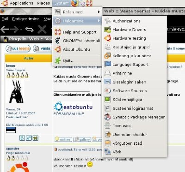
Task: Click the browser forward arrow
Action: (x=14, y=29)
